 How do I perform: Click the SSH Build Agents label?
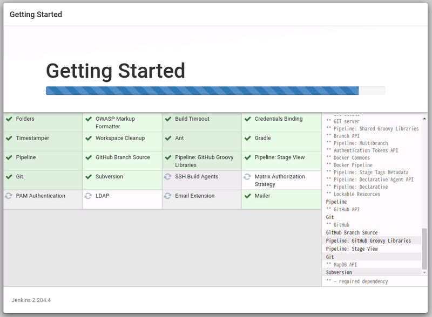197,177
